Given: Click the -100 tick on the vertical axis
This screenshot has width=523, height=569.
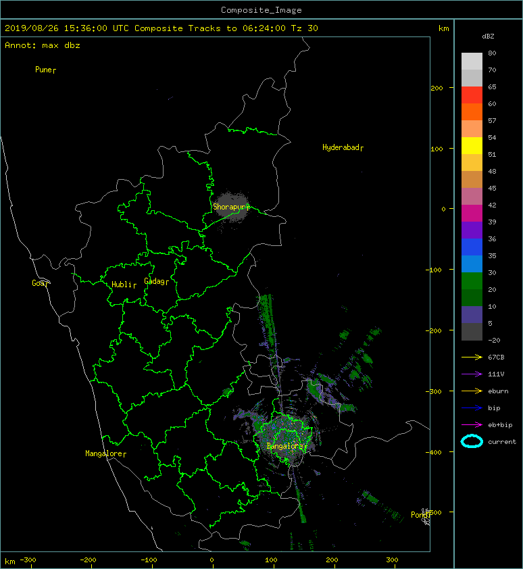Looking at the screenshot, I should (x=433, y=270).
